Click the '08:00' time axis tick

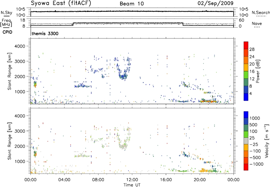[98, 180]
